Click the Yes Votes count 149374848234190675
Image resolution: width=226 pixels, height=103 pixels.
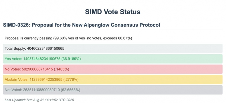[42, 59]
